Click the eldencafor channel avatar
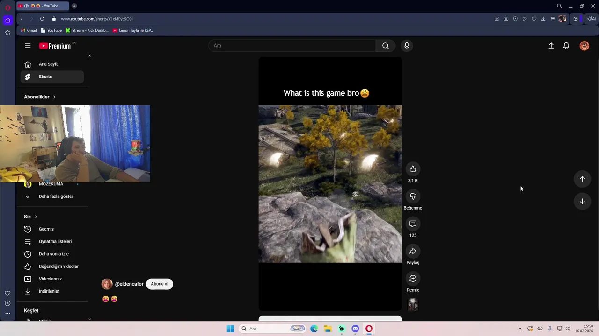The image size is (599, 336). (107, 284)
